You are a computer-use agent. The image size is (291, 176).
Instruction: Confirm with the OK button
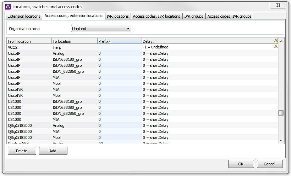pos(241,164)
